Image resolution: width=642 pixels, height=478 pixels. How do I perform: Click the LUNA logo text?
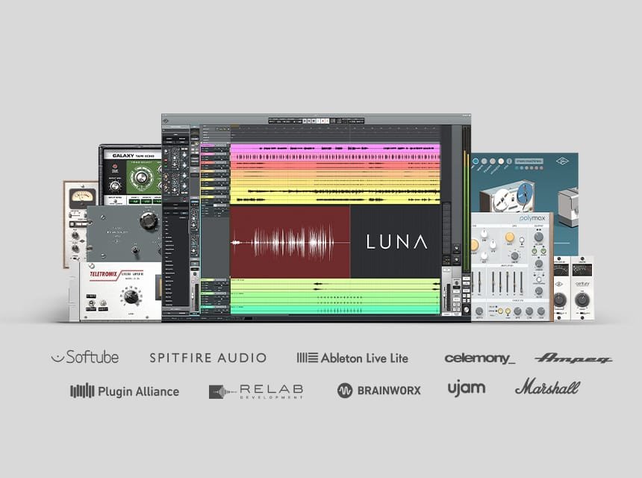[x=396, y=241]
